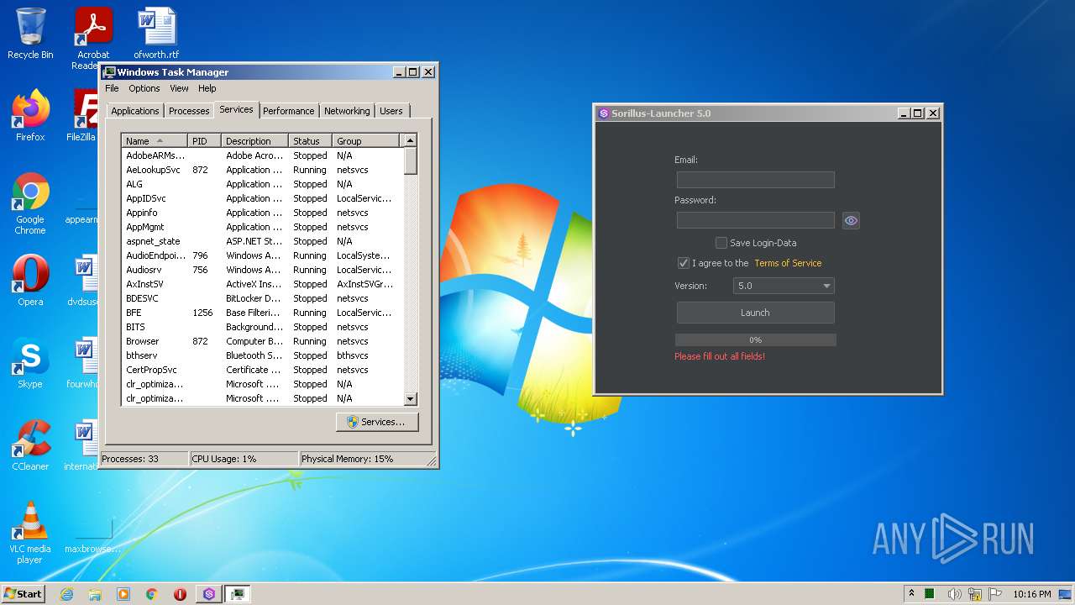
Task: Select the BFE service row
Action: tap(262, 313)
